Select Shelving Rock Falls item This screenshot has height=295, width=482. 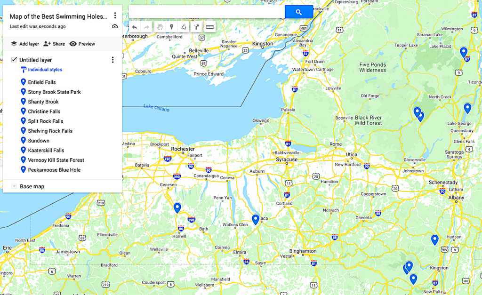[x=50, y=131]
